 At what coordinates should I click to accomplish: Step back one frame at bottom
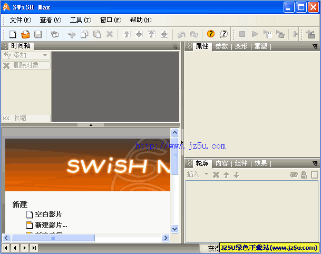[15, 248]
